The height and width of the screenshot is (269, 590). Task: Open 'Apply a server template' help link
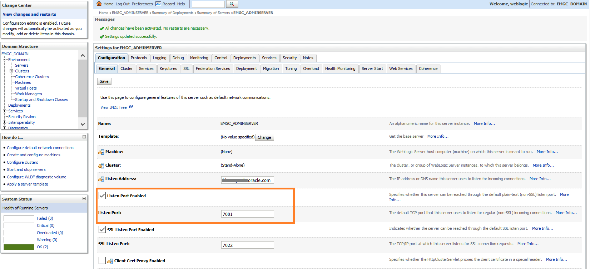[x=27, y=184]
